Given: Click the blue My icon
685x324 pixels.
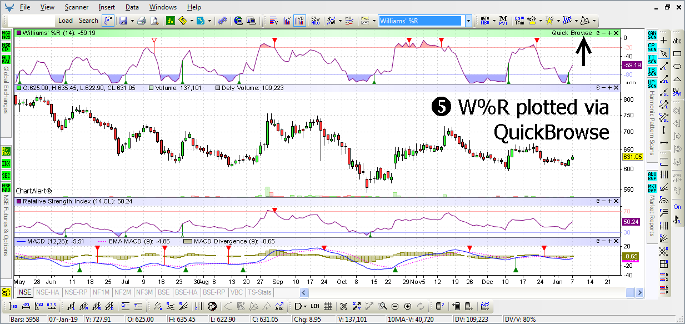Looking at the screenshot, I should pos(200,21).
